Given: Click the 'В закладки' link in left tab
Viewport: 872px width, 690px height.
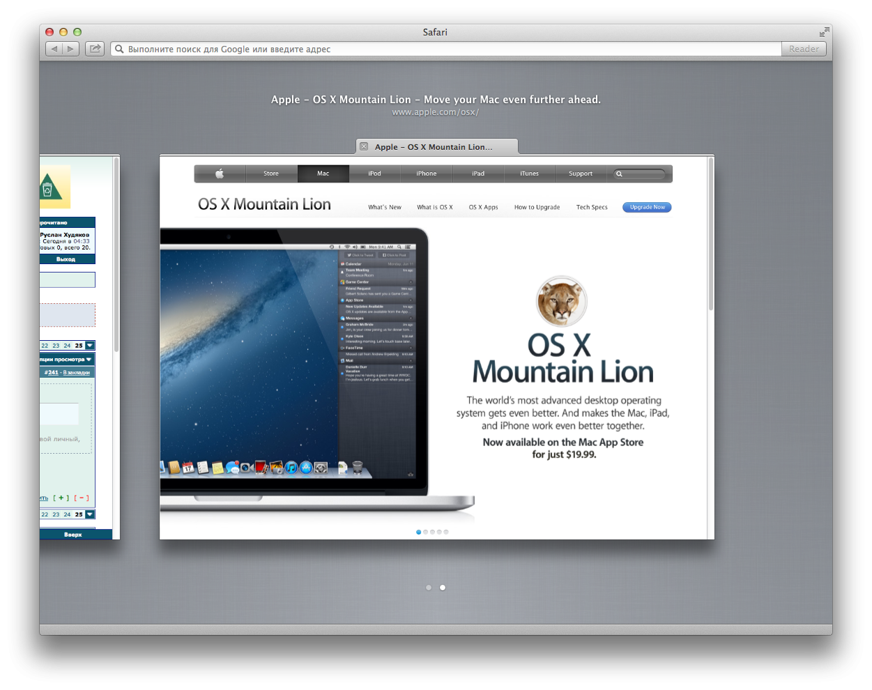Looking at the screenshot, I should (x=77, y=373).
